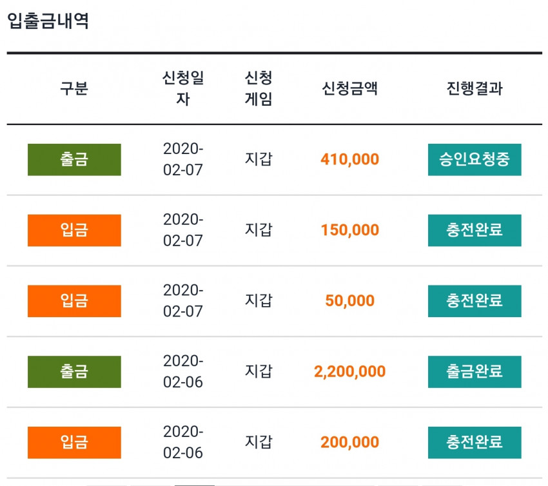The height and width of the screenshot is (486, 548).
Task: Open the 2,200,000 amount entry
Action: pos(350,371)
